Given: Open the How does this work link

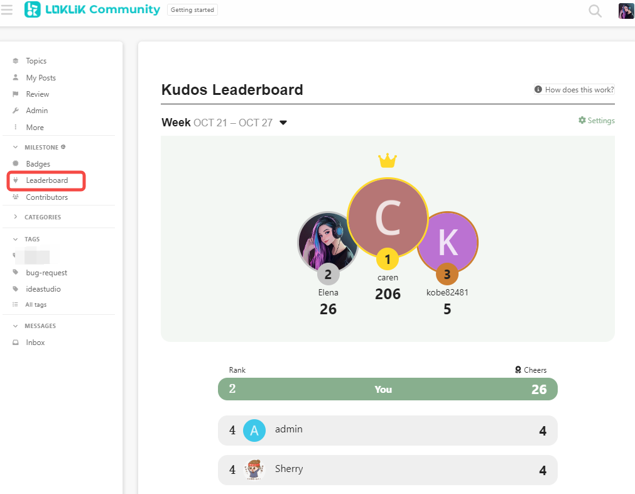Looking at the screenshot, I should point(574,89).
